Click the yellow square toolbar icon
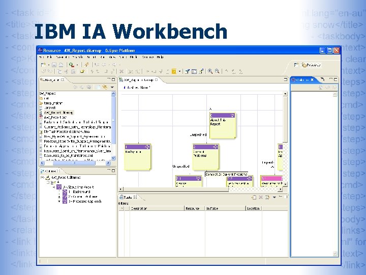This screenshot has width=366, height=275. (x=174, y=71)
